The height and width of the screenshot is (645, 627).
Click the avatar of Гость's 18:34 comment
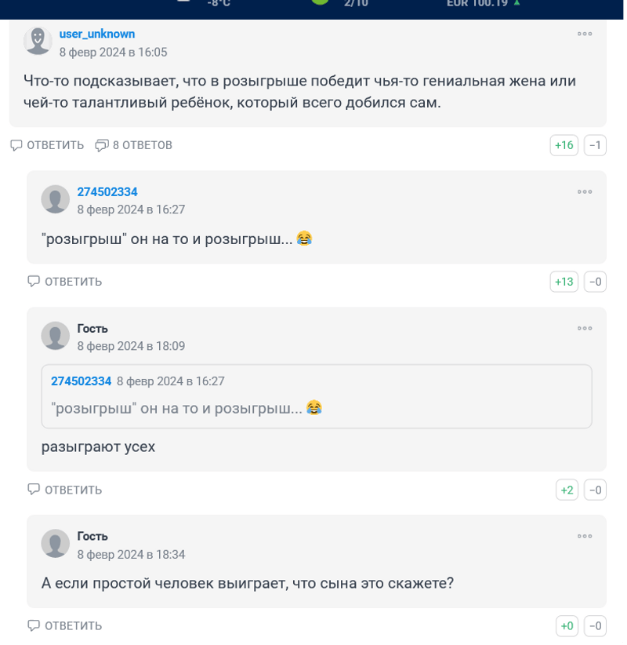55,544
